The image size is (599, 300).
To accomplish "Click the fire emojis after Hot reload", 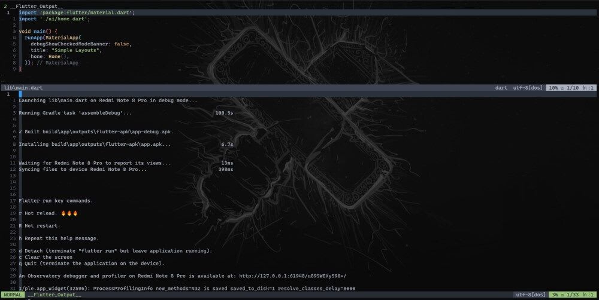I will coord(69,213).
